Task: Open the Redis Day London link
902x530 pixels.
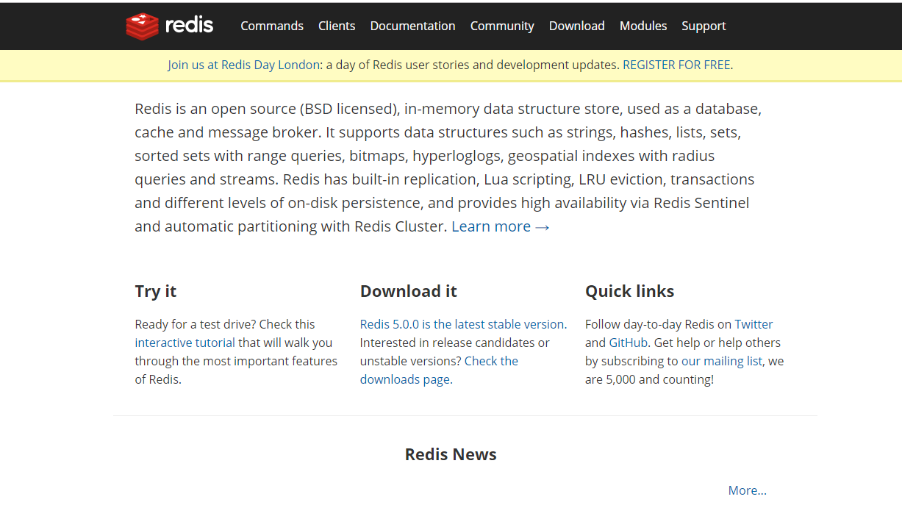Action: tap(271, 65)
